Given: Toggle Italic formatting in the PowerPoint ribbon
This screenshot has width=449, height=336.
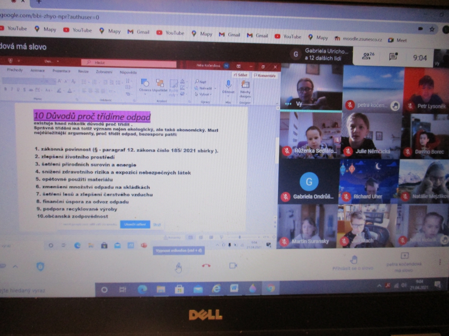Looking at the screenshot, I should tap(12, 89).
